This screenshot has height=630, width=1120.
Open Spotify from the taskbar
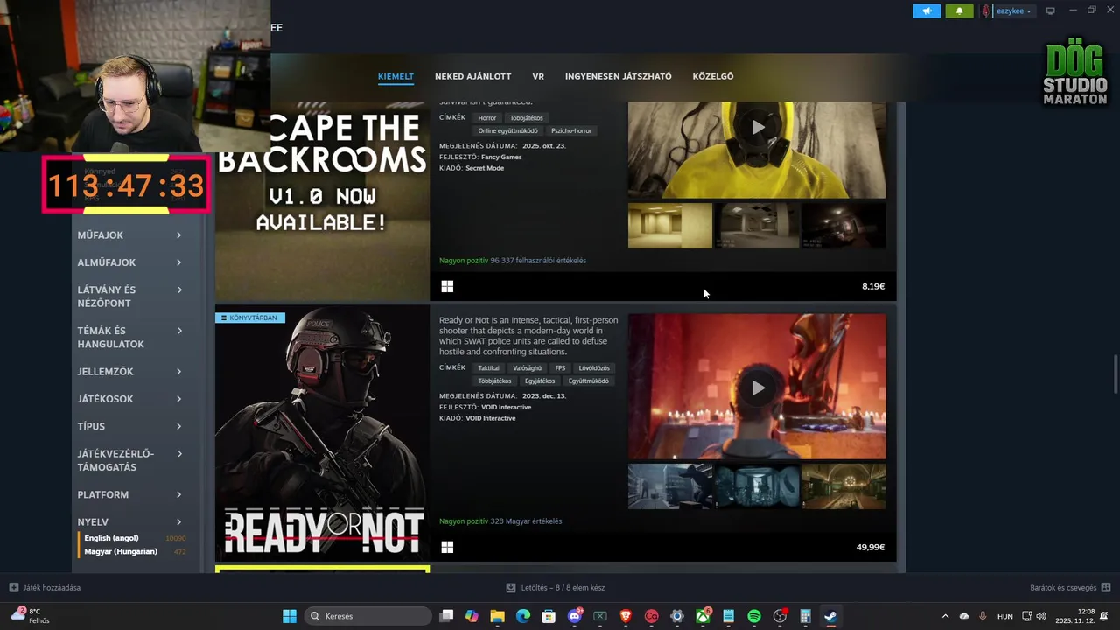[754, 616]
